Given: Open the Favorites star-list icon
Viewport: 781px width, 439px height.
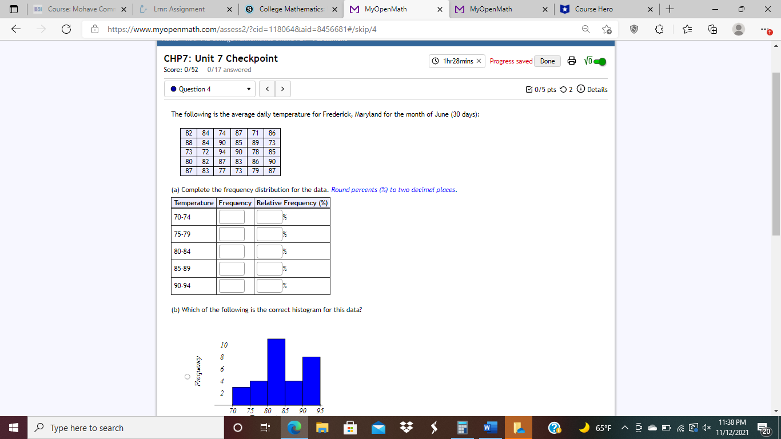Looking at the screenshot, I should click(686, 29).
